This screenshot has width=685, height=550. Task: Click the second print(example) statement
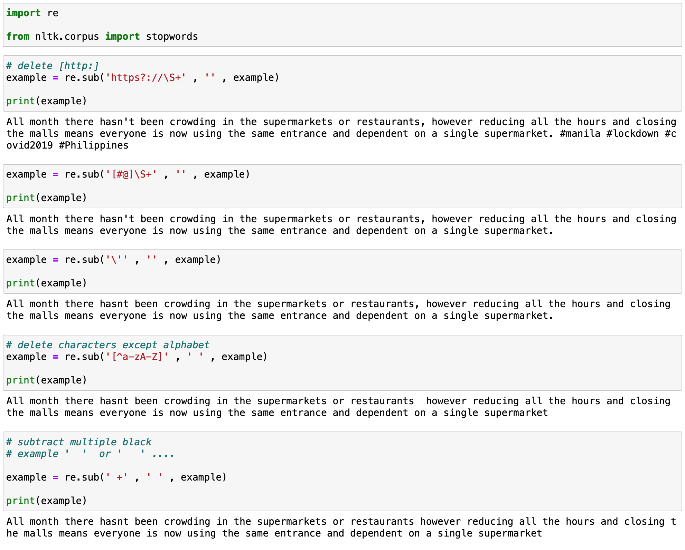pyautogui.click(x=46, y=198)
